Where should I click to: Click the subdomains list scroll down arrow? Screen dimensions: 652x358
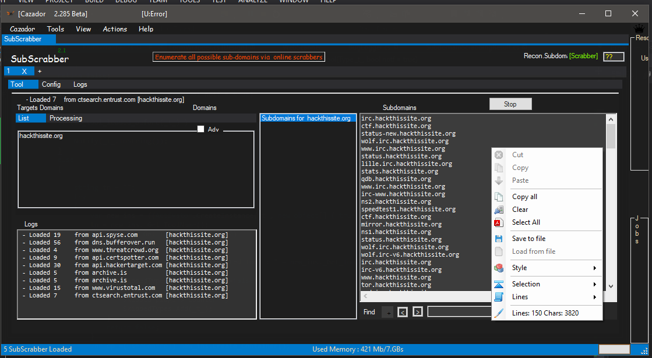pyautogui.click(x=611, y=286)
